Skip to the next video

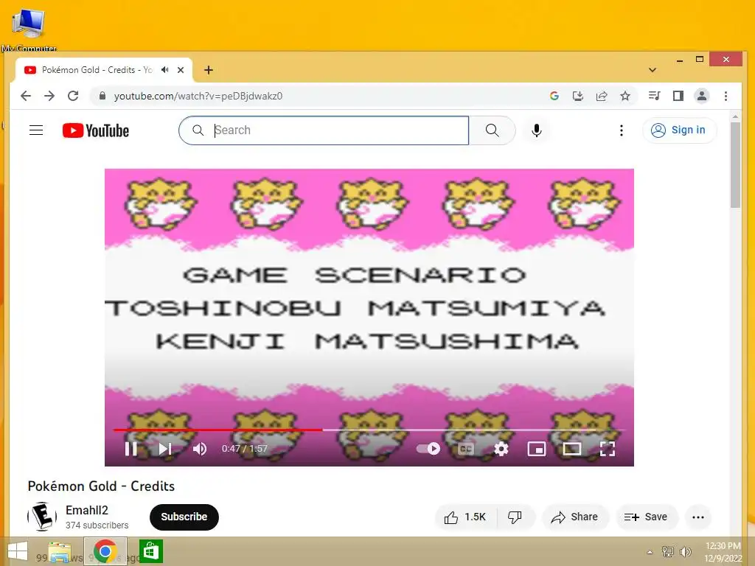pos(165,449)
